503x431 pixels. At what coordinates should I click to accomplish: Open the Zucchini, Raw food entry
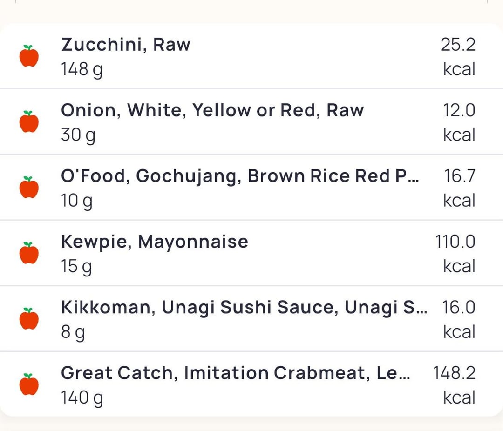251,56
